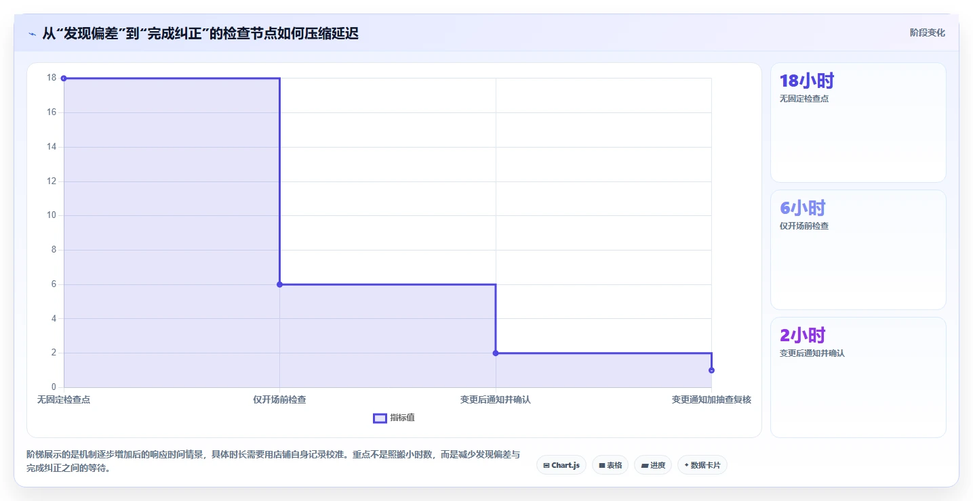Select the 进度 chip
The height and width of the screenshot is (501, 973).
click(x=653, y=465)
